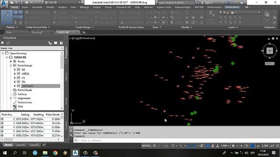Toggle Ortho mode in status bar
This screenshot has width=280, height=157.
[168, 146]
